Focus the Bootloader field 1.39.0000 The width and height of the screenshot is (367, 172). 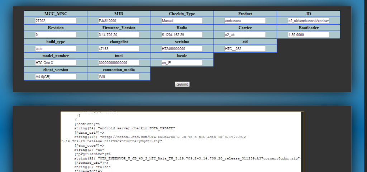(x=308, y=35)
